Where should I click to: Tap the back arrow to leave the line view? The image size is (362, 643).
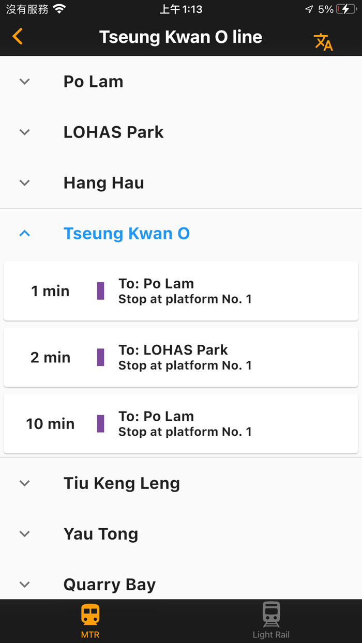click(17, 37)
